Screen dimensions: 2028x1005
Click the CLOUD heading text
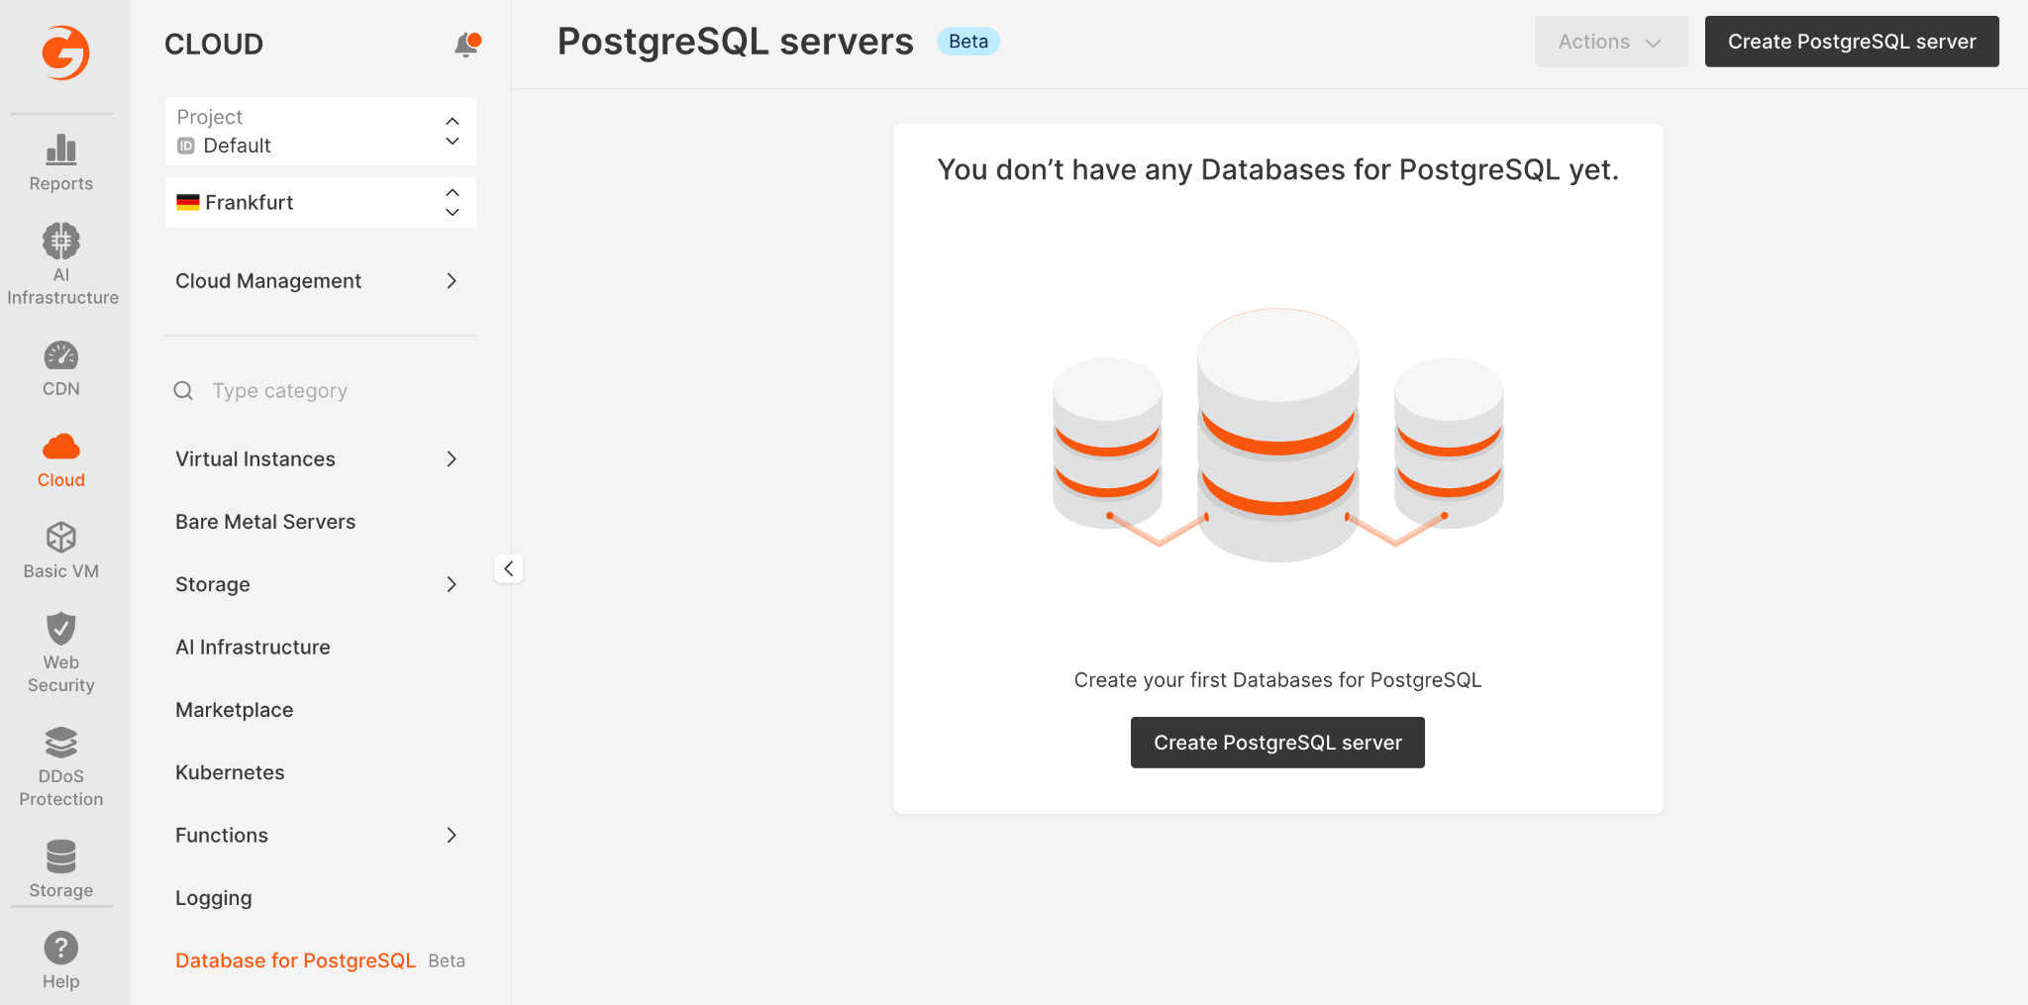click(x=214, y=45)
